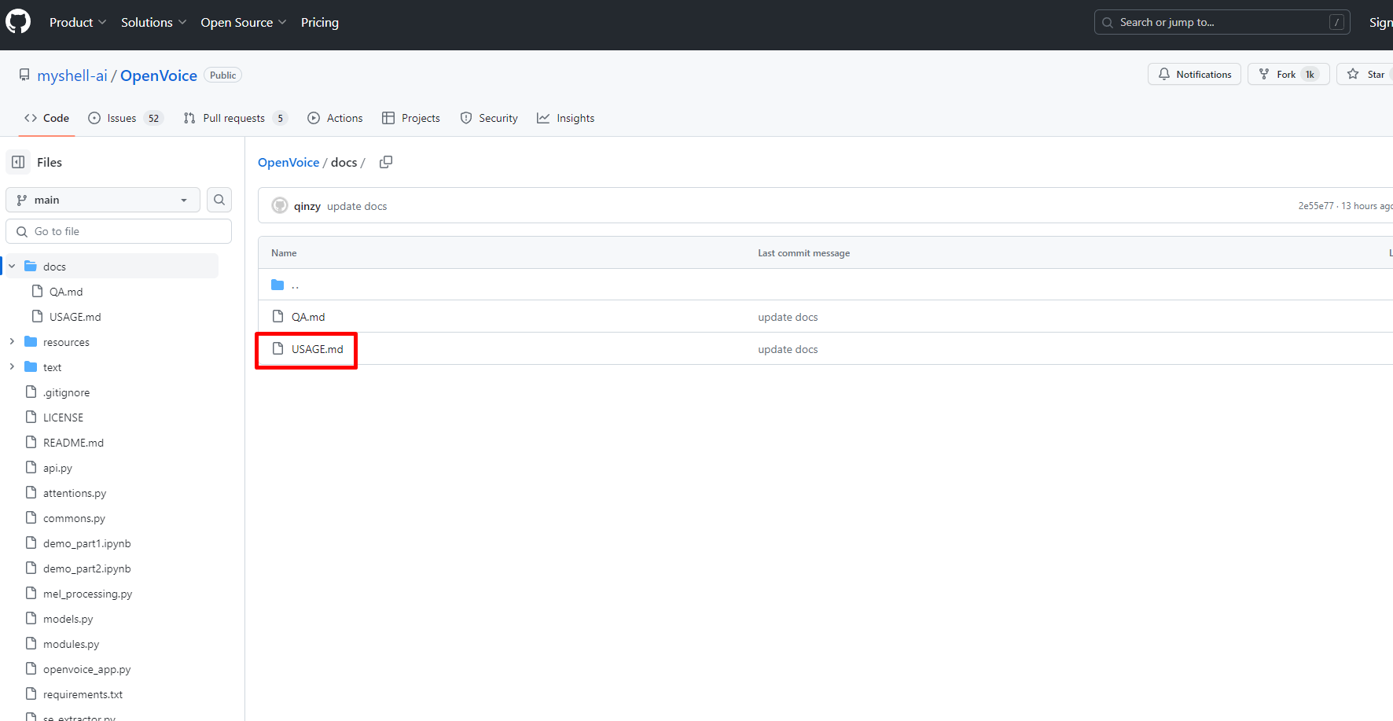Open openvoice_app.py in the sidebar
The height and width of the screenshot is (721, 1393).
pyautogui.click(x=86, y=669)
